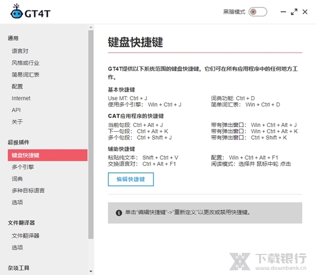
Task: Click the 杂项工具 section heading
Action: coord(18,268)
